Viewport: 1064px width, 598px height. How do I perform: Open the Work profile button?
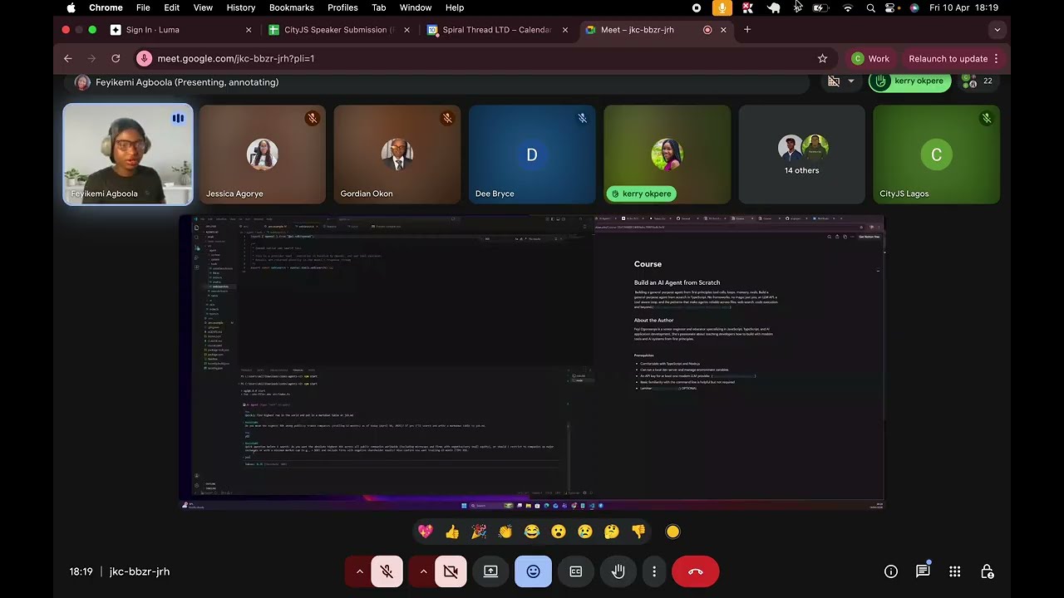tap(870, 59)
